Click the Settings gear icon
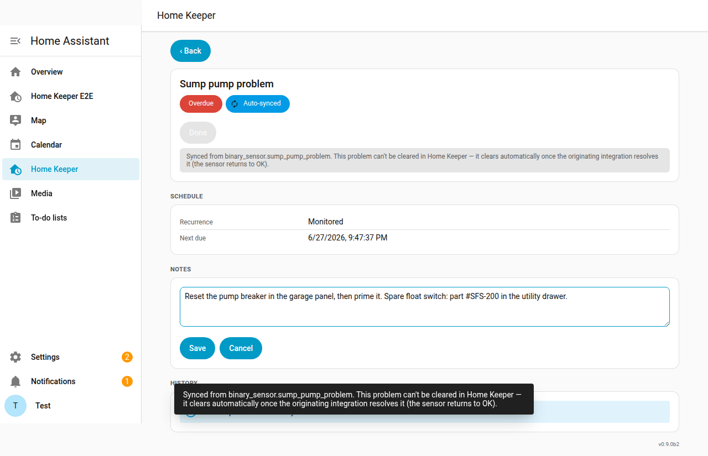This screenshot has height=456, width=708. [x=15, y=357]
